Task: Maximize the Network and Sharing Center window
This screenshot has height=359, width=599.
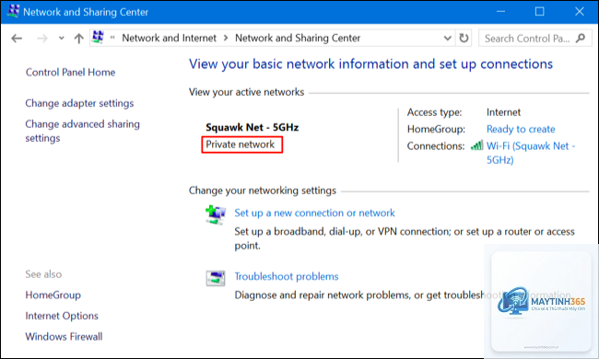Action: [539, 12]
